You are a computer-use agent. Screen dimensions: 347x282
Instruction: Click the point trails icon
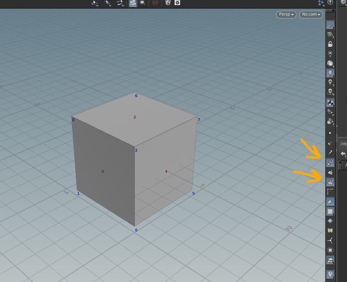point(330,153)
